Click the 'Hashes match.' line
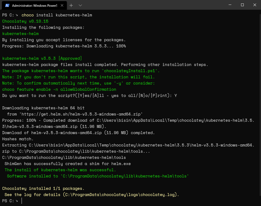Image resolution: width=261 pixels, height=206 pixels. [18, 139]
